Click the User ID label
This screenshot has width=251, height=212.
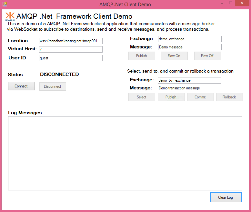point(17,58)
